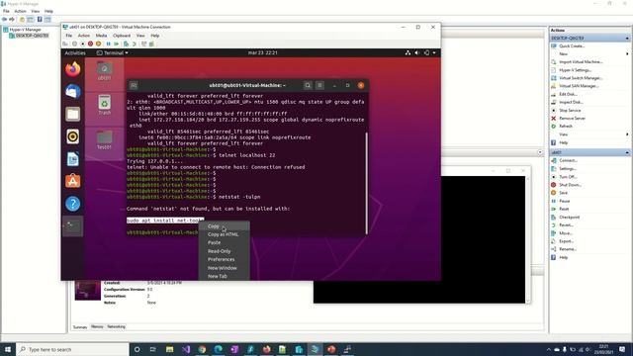Choose Copy as HTML in the context menu
The width and height of the screenshot is (633, 356).
(x=225, y=234)
